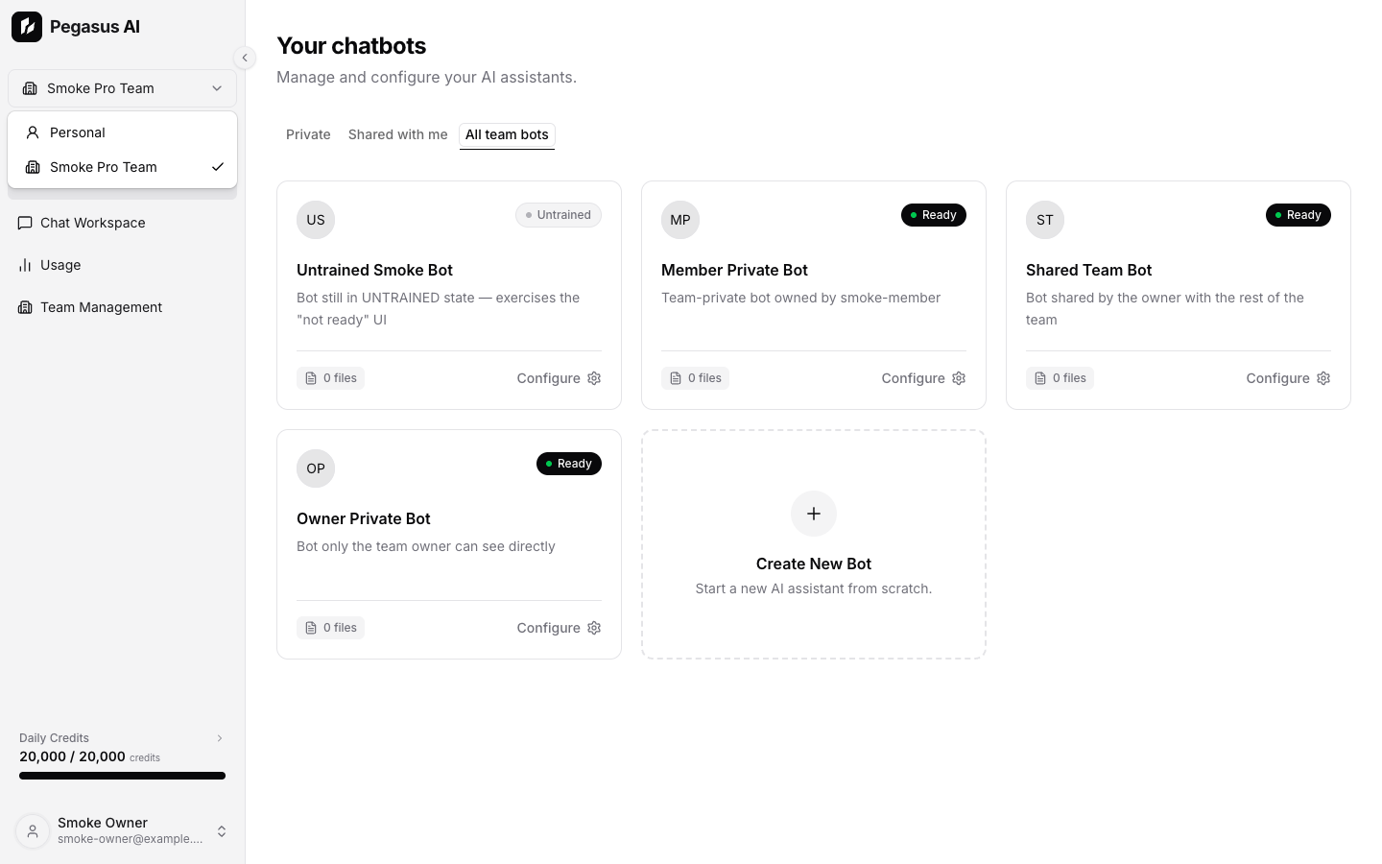The height and width of the screenshot is (864, 1382).
Task: Open the Smoke Pro Team workspace dropdown
Action: click(122, 88)
